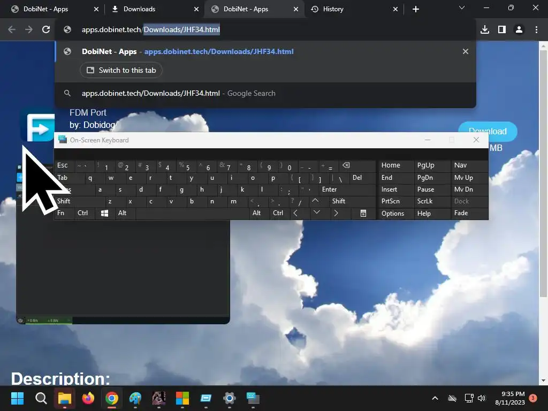548x411 pixels.
Task: Tap the right Ctrl key
Action: pos(279,213)
